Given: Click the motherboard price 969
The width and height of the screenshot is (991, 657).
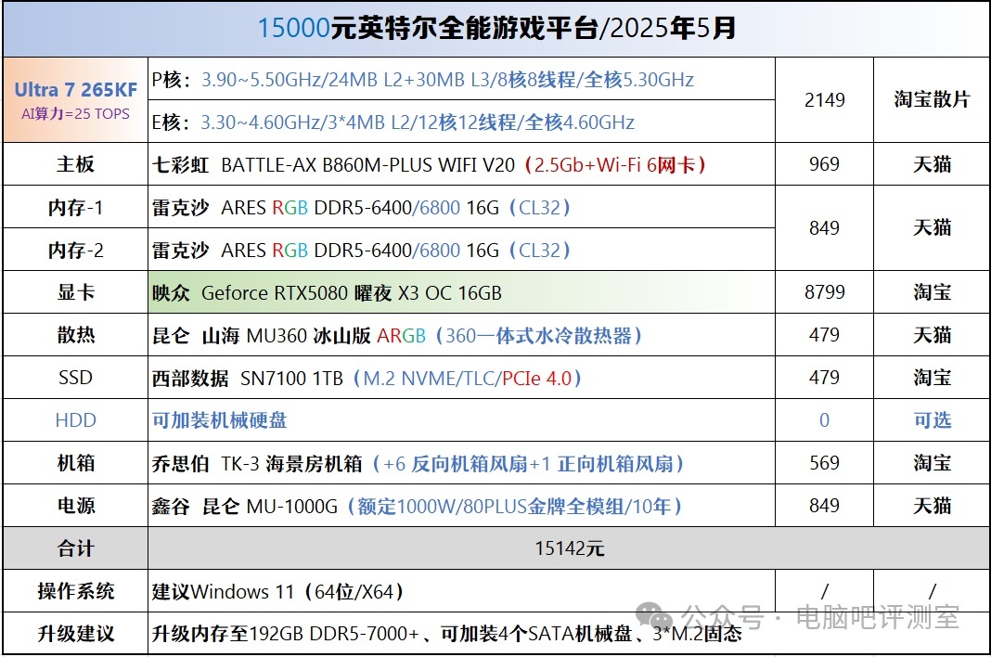Looking at the screenshot, I should coord(824,165).
